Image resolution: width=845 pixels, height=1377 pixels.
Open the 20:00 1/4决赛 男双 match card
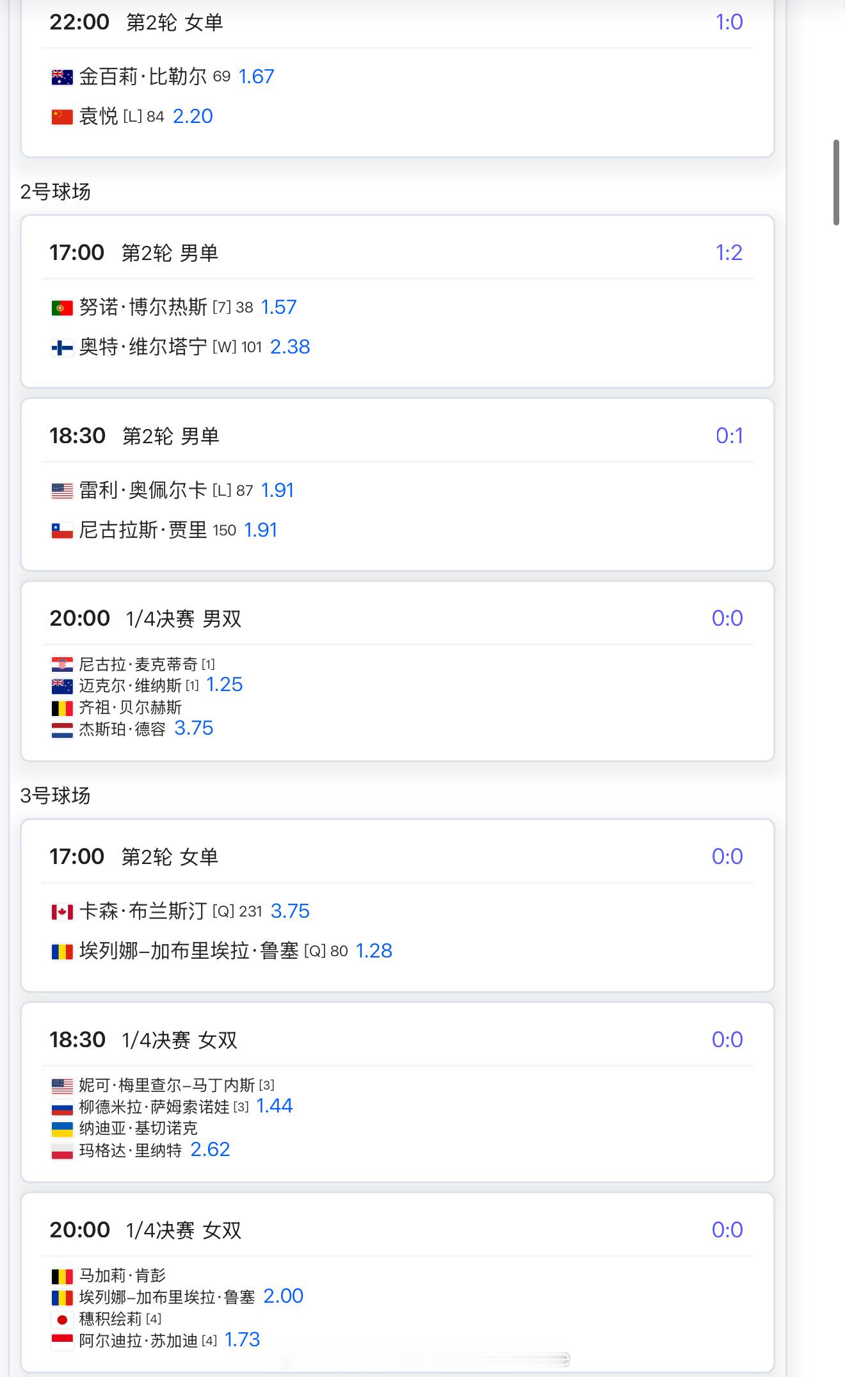click(x=397, y=671)
